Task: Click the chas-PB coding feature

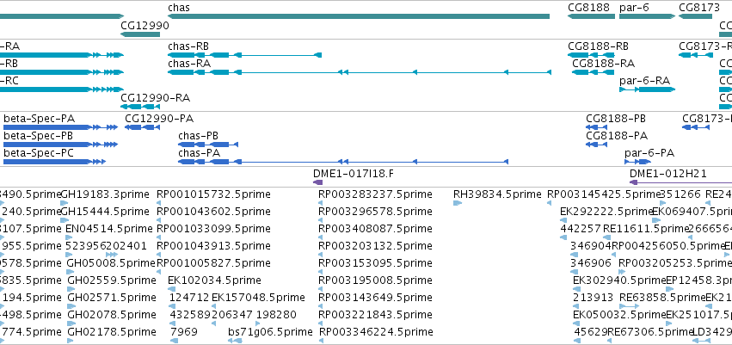Action: click(x=208, y=145)
